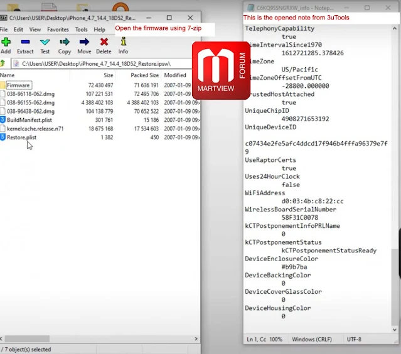Click the Notepad vertical scrollbar thumb
The image size is (401, 354).
(x=395, y=286)
